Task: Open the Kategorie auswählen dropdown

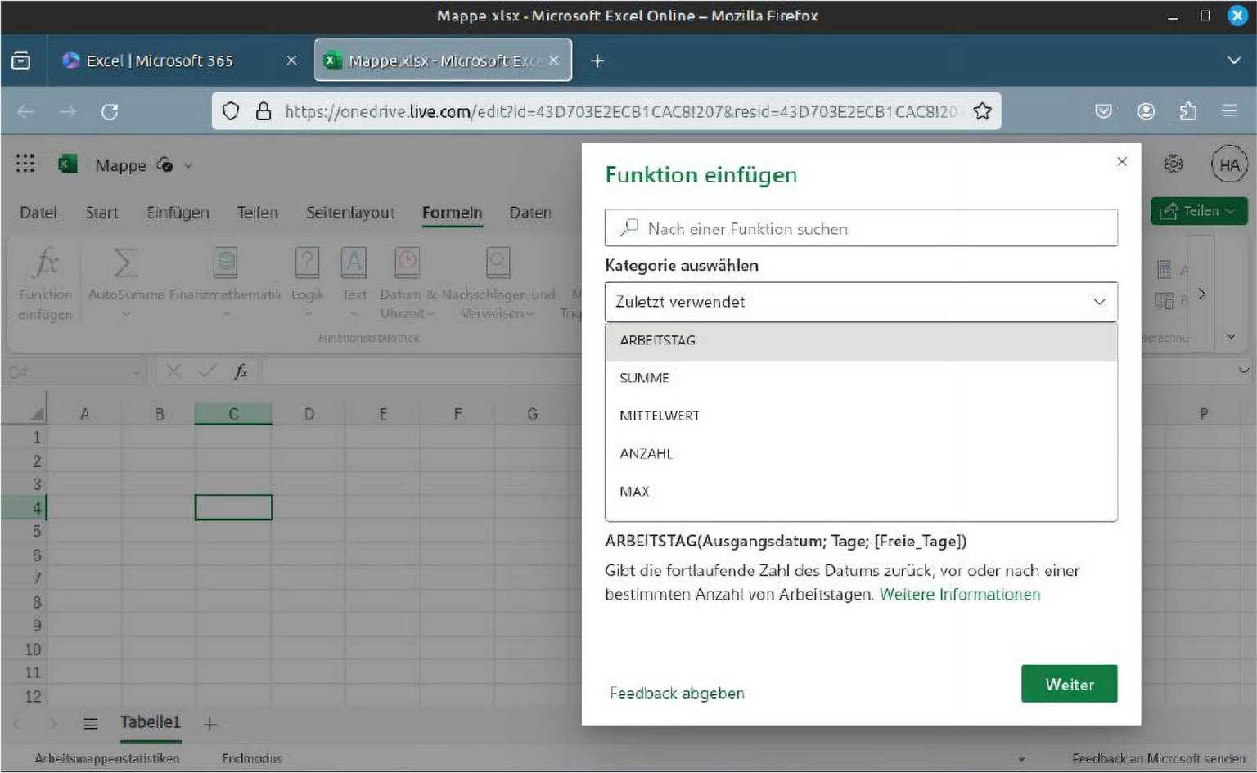Action: 859,302
